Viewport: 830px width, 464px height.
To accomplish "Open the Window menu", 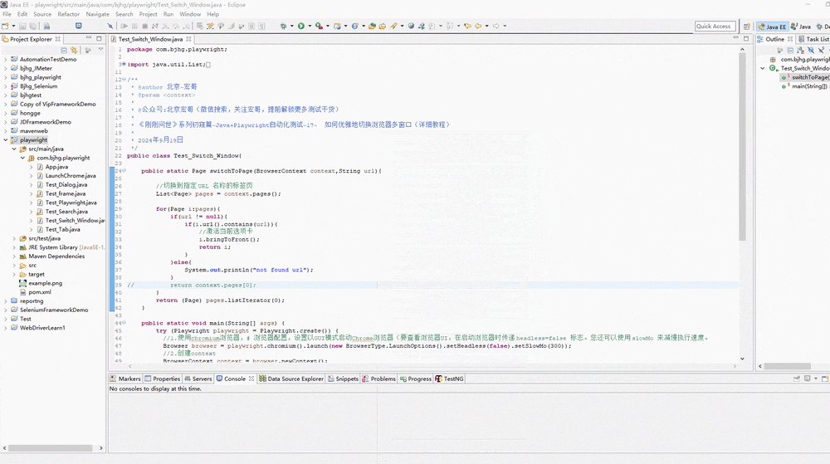I will tap(190, 14).
